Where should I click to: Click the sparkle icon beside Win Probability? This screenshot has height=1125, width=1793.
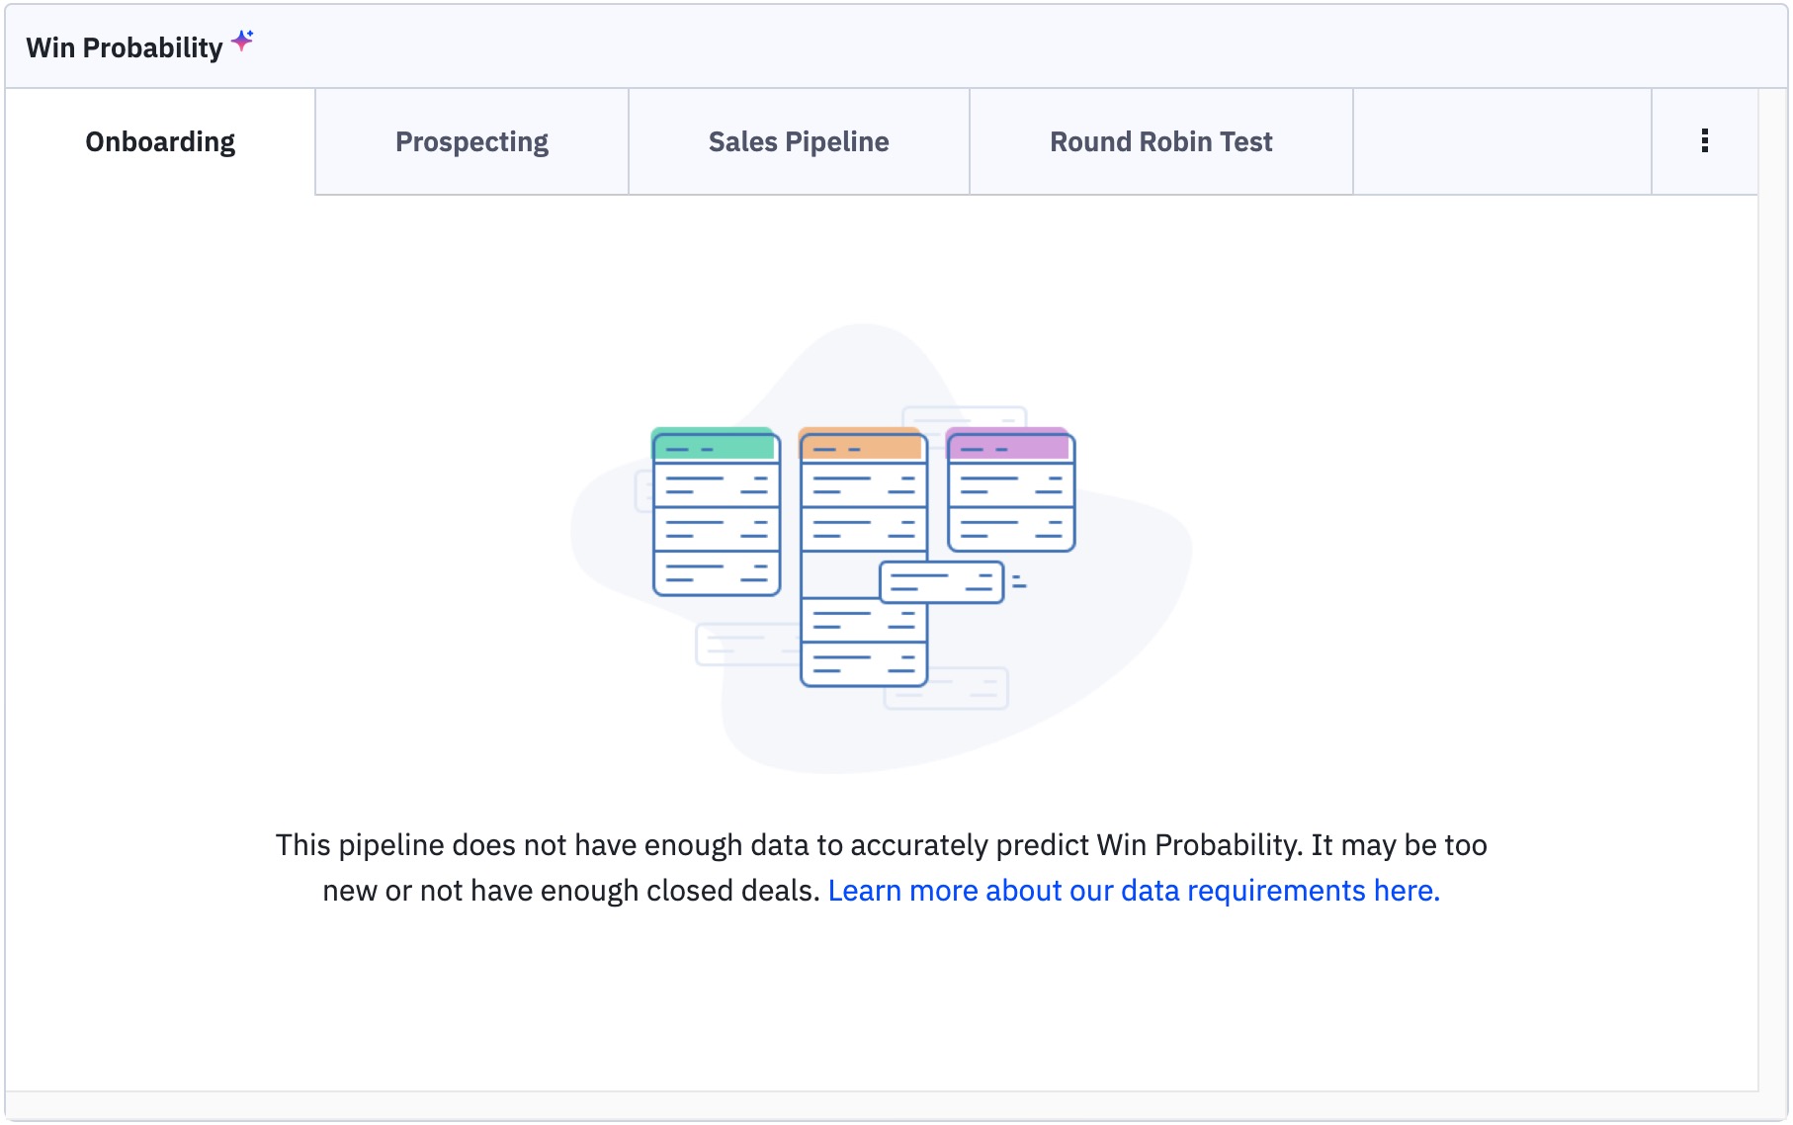242,41
